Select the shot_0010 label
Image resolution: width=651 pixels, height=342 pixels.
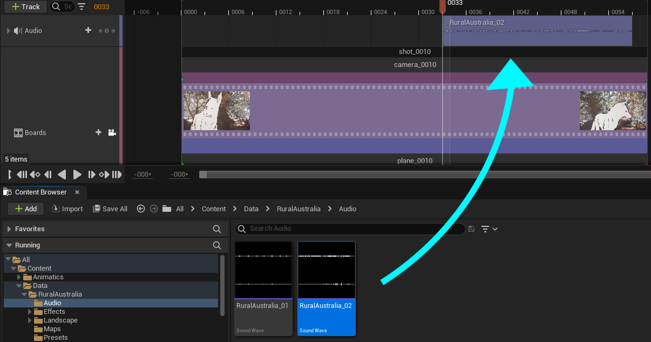coord(415,52)
